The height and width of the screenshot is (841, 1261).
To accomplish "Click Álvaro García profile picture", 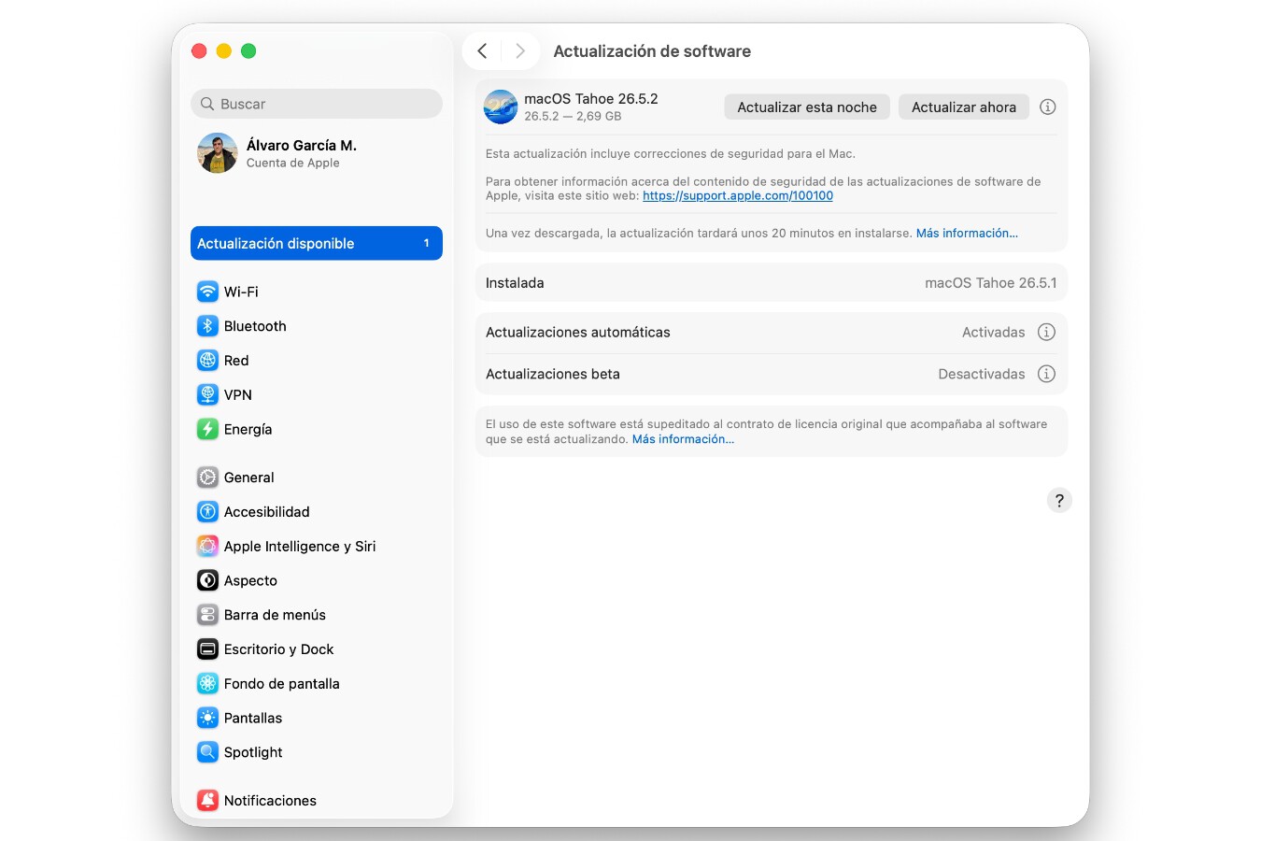I will [x=218, y=153].
